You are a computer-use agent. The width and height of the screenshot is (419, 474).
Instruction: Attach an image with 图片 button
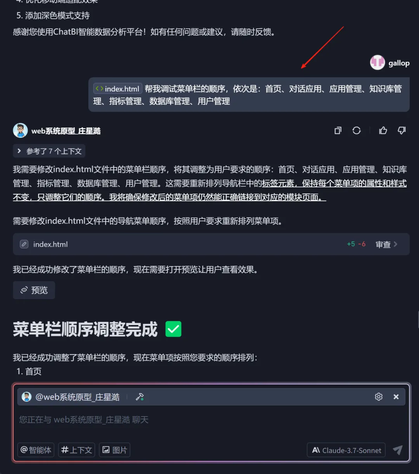115,450
